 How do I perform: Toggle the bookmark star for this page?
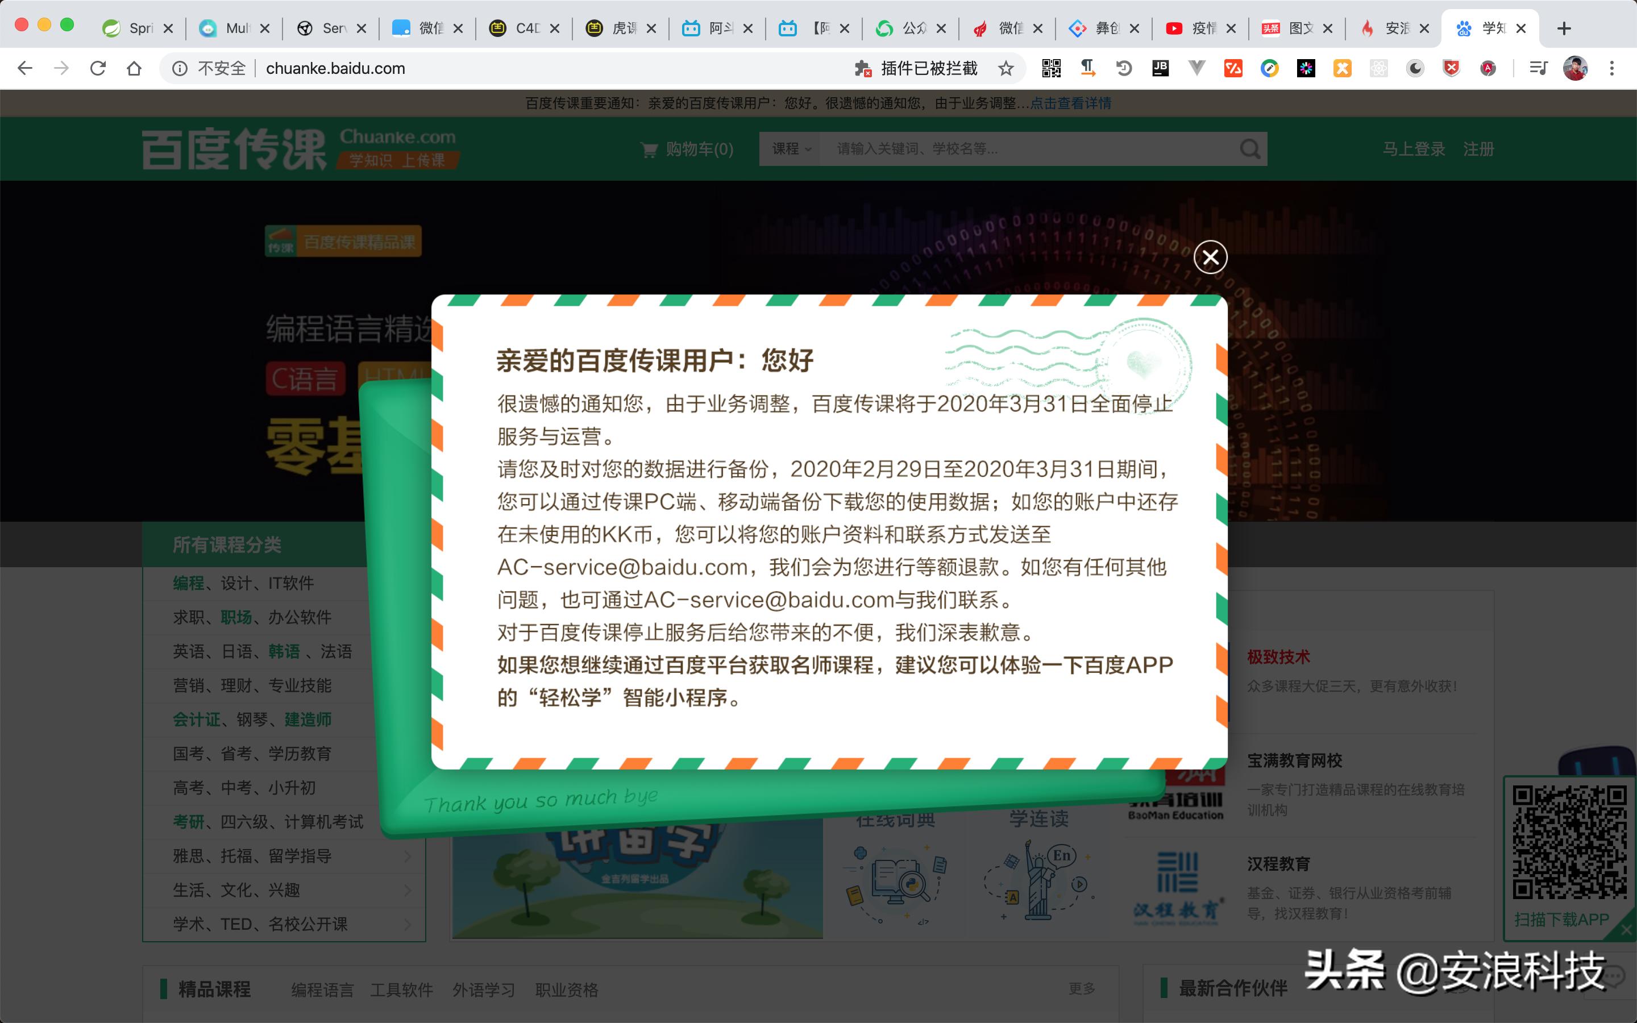tap(1006, 68)
